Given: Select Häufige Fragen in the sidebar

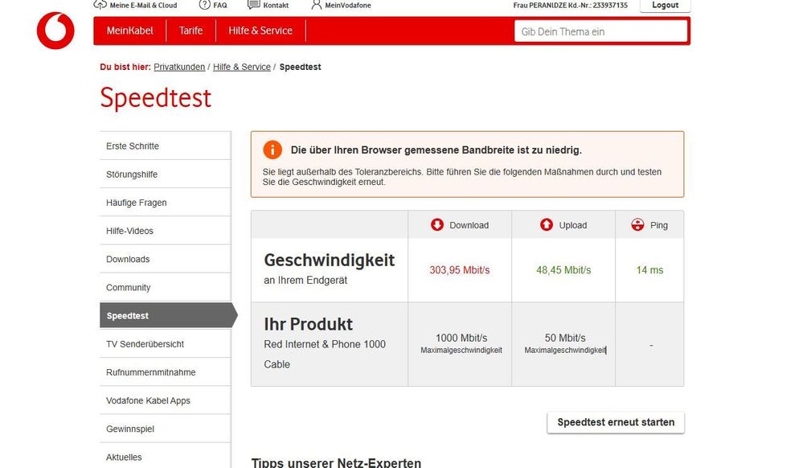Looking at the screenshot, I should (x=165, y=203).
